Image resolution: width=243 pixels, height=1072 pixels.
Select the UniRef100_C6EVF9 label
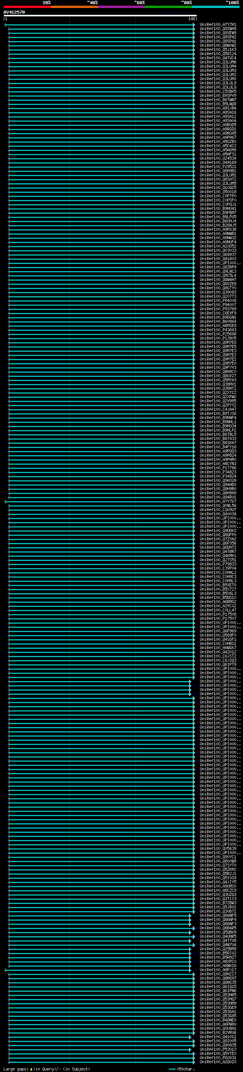(218, 313)
